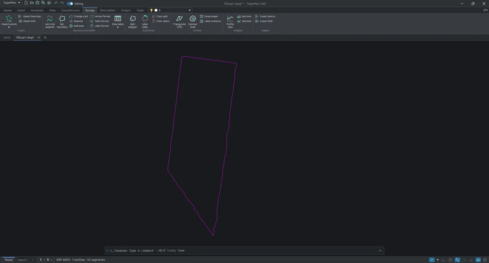This screenshot has height=263, width=489.
Task: Click Clear split
Action: click(160, 16)
